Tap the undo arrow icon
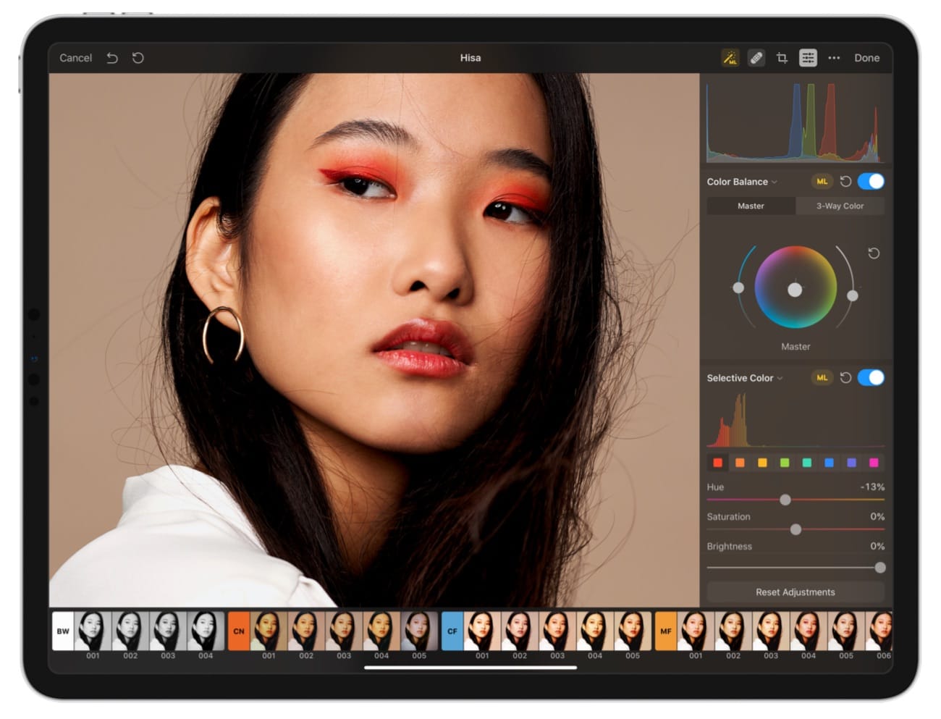 pyautogui.click(x=112, y=58)
